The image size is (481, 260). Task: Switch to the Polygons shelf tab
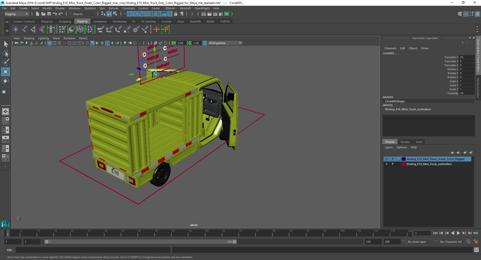click(x=47, y=21)
